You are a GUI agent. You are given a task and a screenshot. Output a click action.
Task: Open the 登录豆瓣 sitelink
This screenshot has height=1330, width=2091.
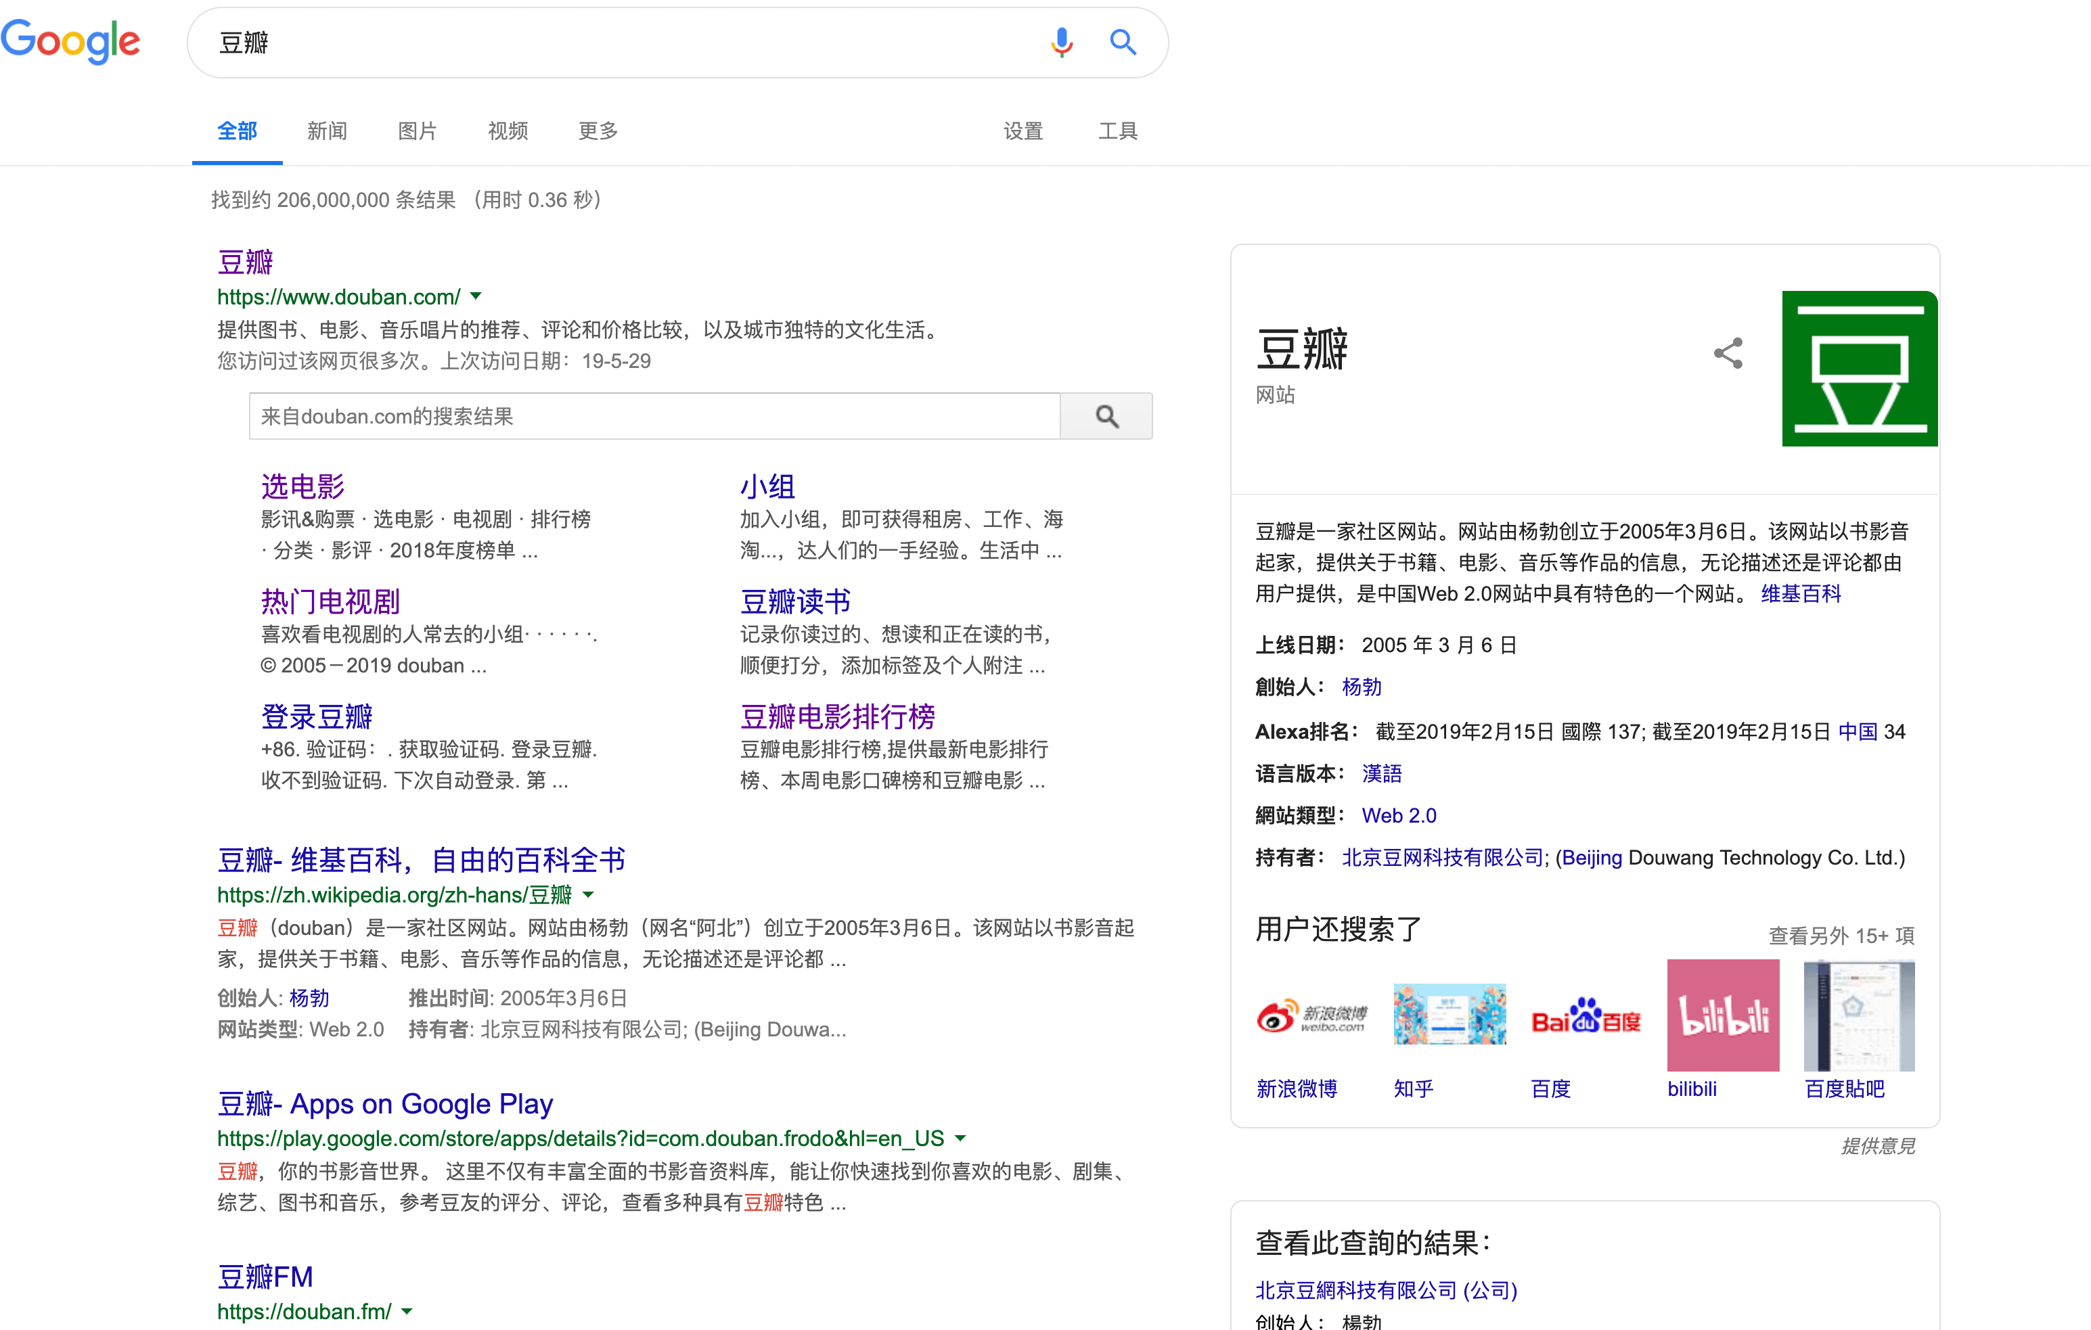click(x=317, y=716)
